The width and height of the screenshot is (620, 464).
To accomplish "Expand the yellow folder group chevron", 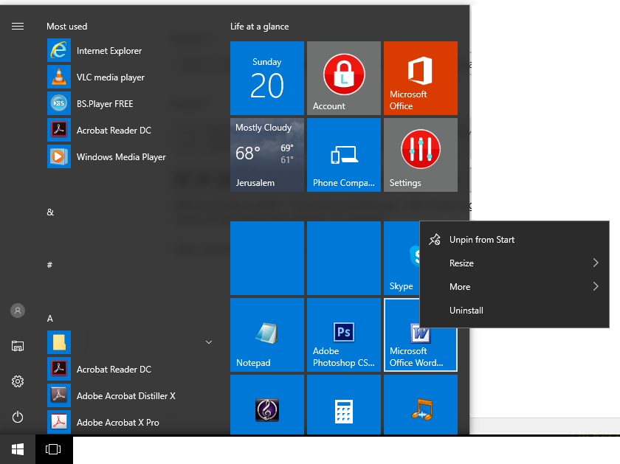I will (209, 342).
